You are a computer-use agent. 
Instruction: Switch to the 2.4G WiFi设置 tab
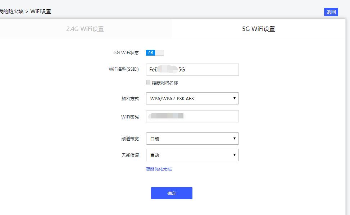(x=85, y=29)
